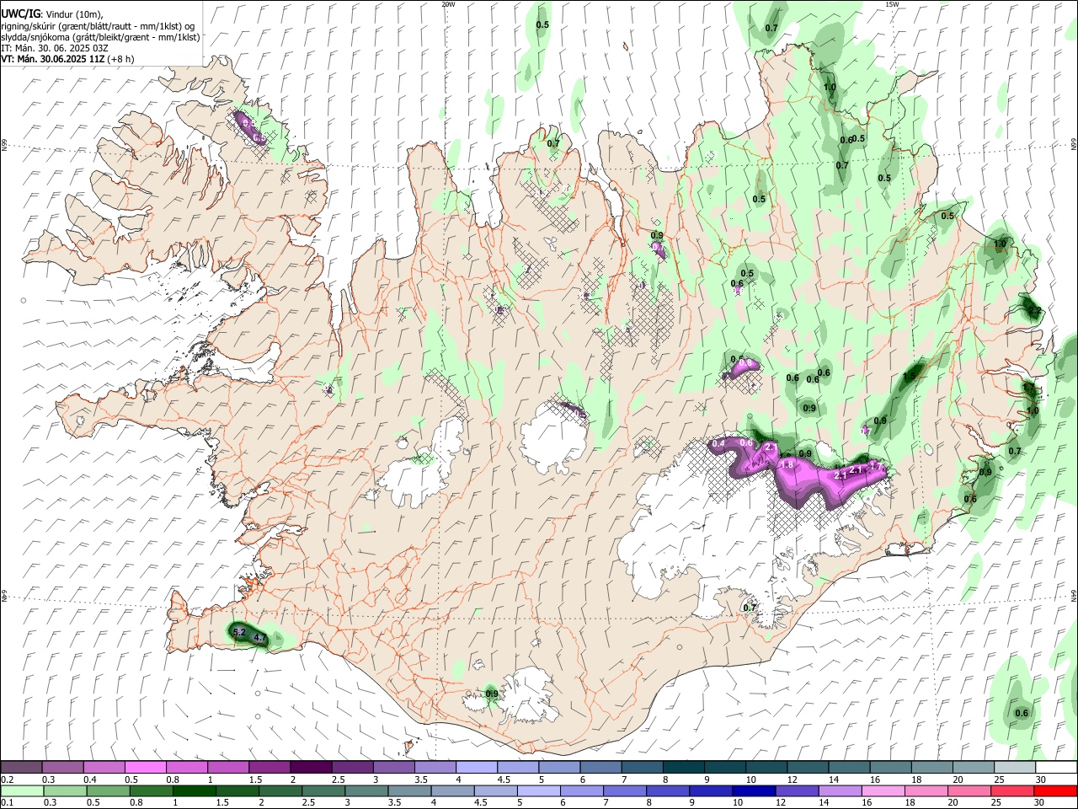Click the 'UWC/IG: Vindur (10m)' title text
The height and width of the screenshot is (809, 1078).
(52, 14)
